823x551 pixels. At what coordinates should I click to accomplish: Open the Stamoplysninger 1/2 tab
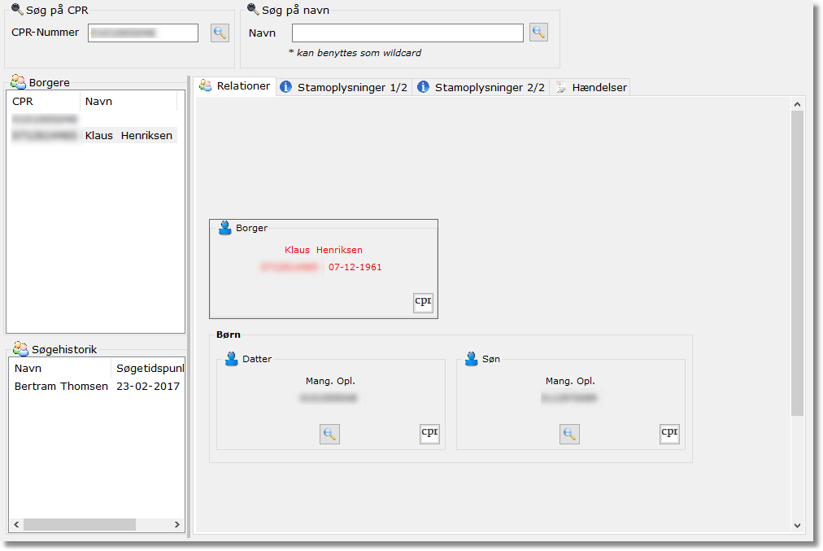pyautogui.click(x=344, y=87)
